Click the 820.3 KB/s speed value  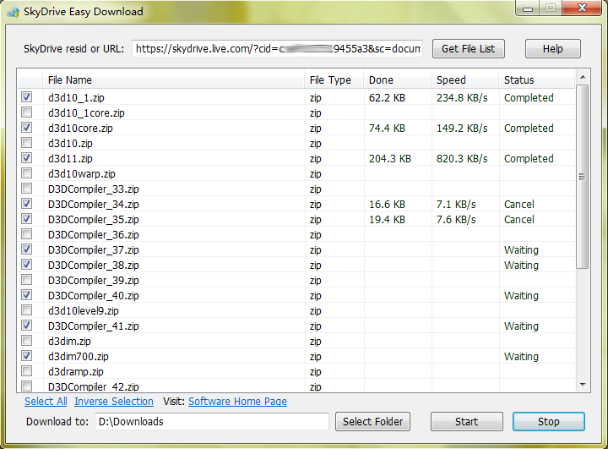tap(462, 158)
